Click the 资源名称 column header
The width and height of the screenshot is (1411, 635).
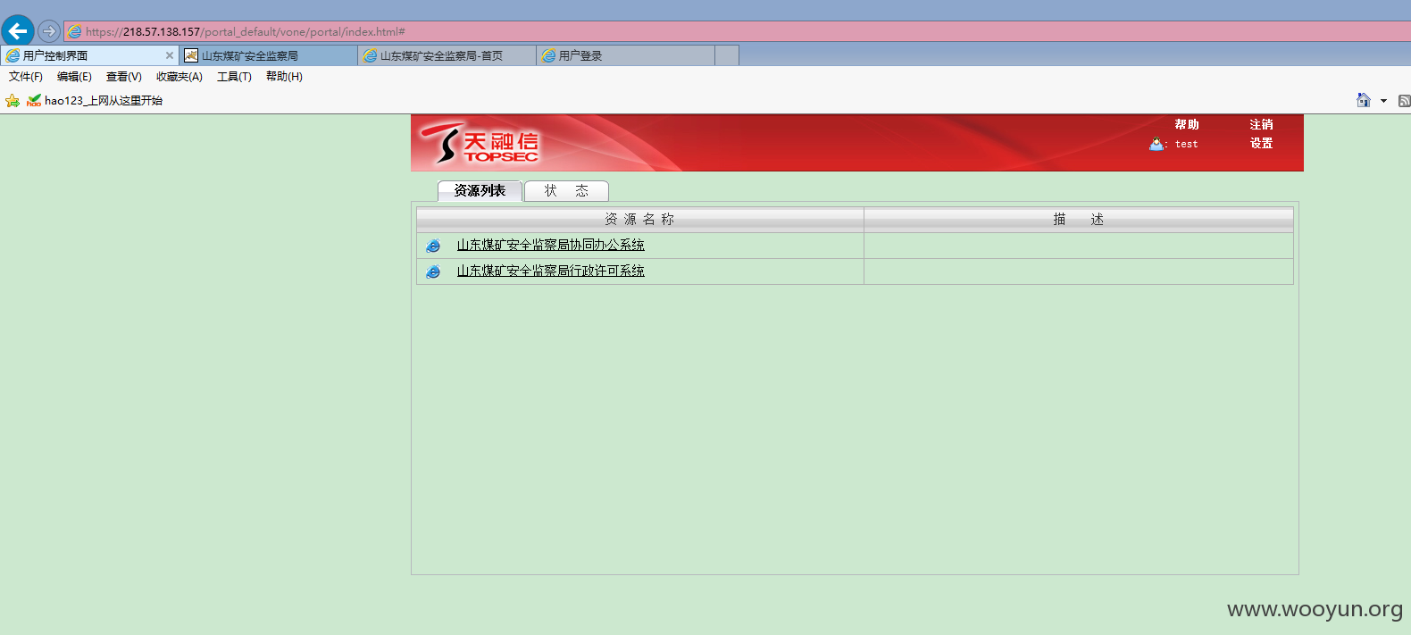pyautogui.click(x=639, y=219)
